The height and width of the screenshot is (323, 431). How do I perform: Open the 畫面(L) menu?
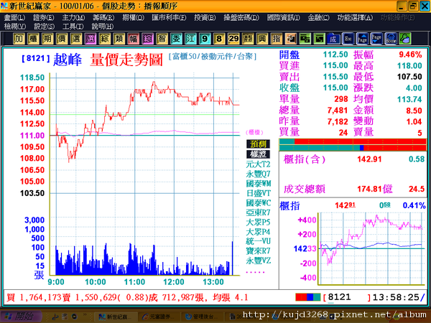pos(14,17)
